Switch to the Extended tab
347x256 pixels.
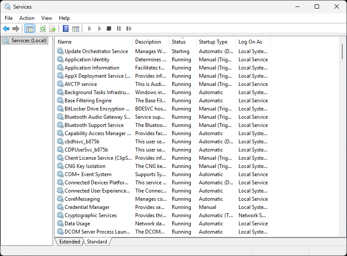pyautogui.click(x=69, y=242)
